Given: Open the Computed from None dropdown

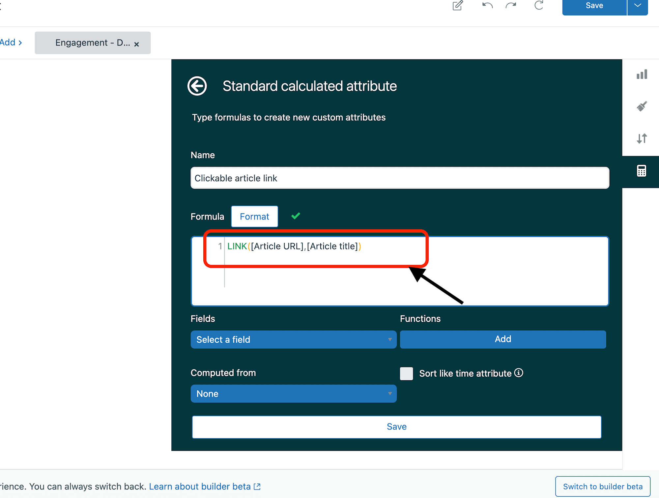Looking at the screenshot, I should tap(294, 394).
